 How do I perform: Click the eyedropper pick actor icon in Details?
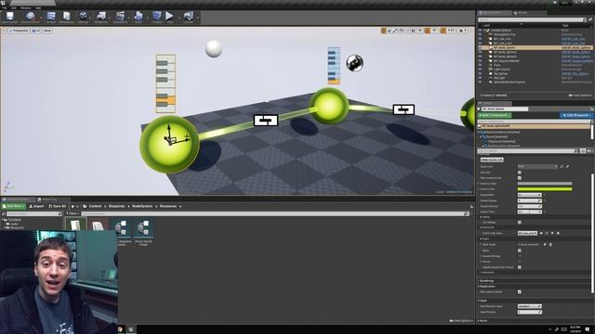(x=568, y=167)
